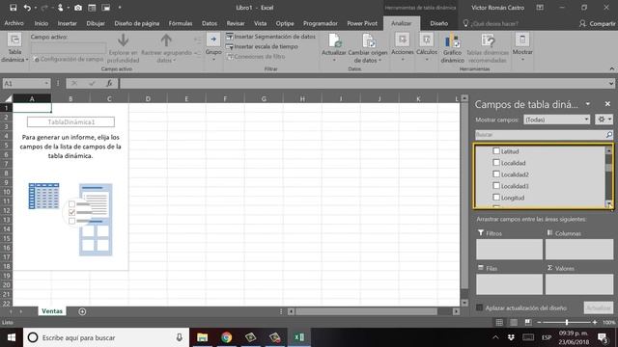Check the Localidad3 field checkbox
618x347 pixels.
pos(496,186)
